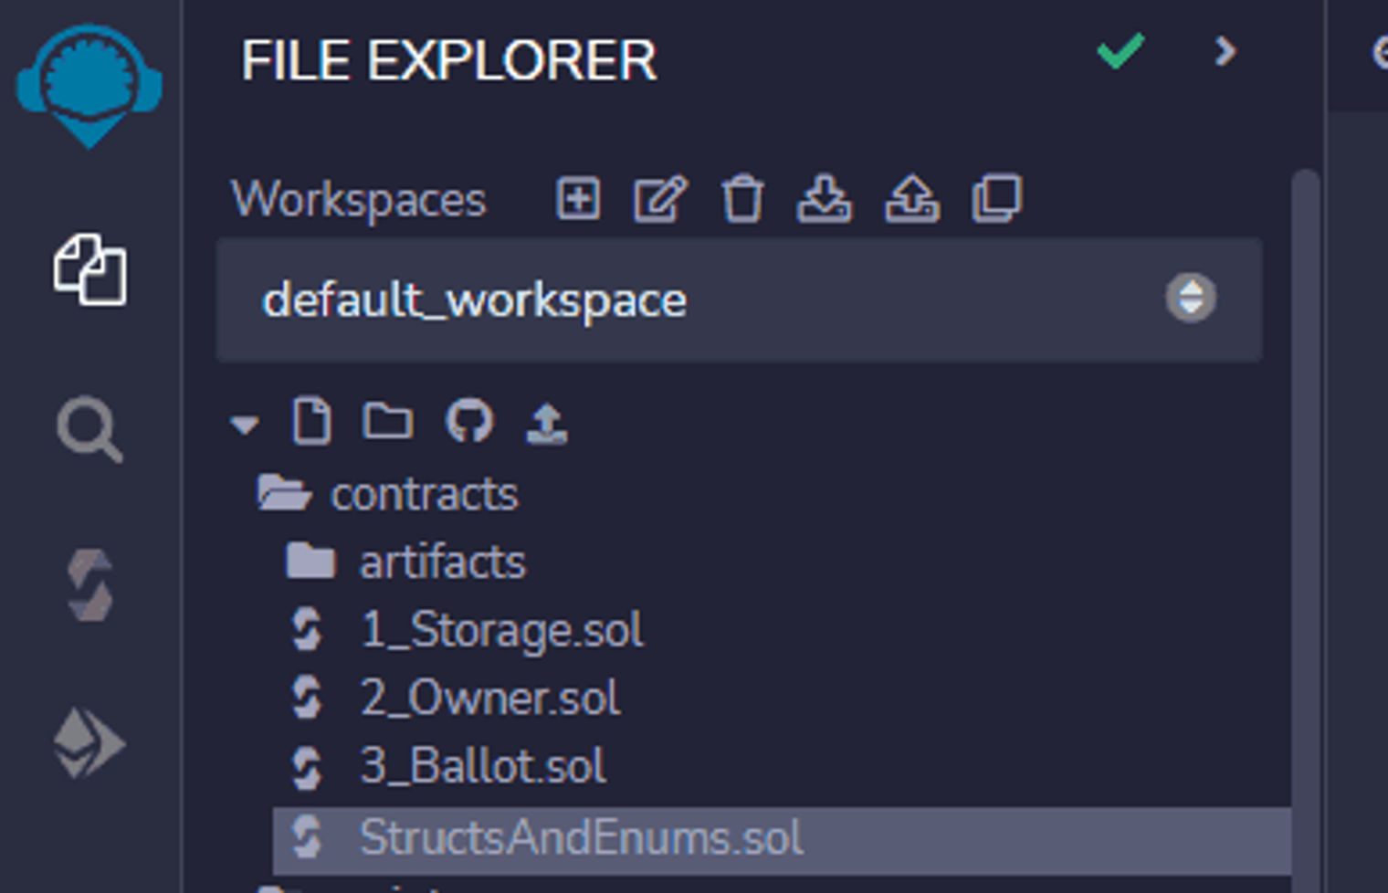This screenshot has height=893, width=1388.
Task: Collapse the contracts folder
Action: (387, 494)
